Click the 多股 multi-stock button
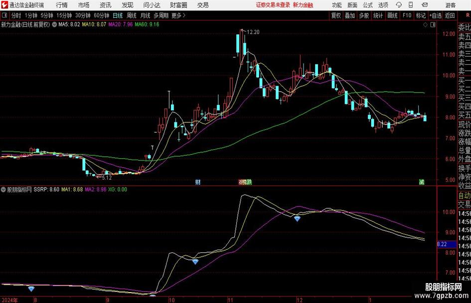 (x=364, y=15)
